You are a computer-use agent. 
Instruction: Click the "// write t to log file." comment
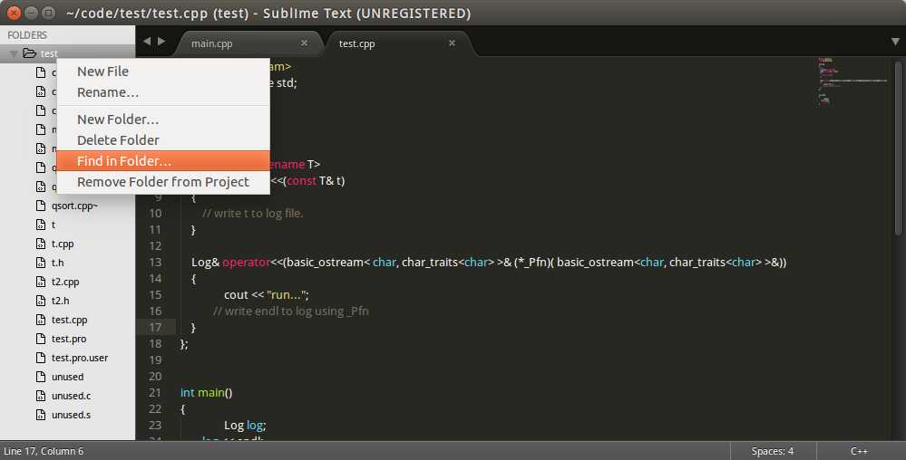tap(252, 214)
